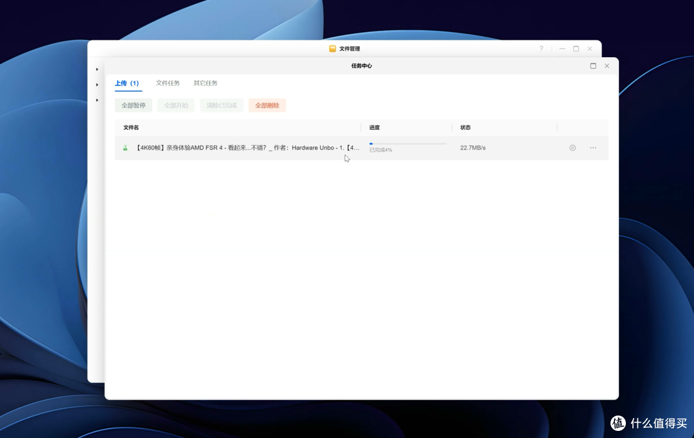Click the green upload file icon
The width and height of the screenshot is (694, 438).
(x=125, y=148)
